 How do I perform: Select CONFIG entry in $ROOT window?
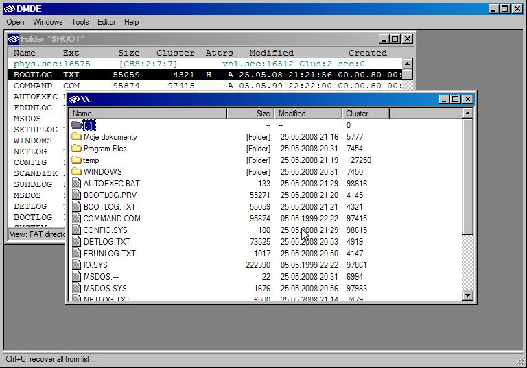tap(30, 162)
